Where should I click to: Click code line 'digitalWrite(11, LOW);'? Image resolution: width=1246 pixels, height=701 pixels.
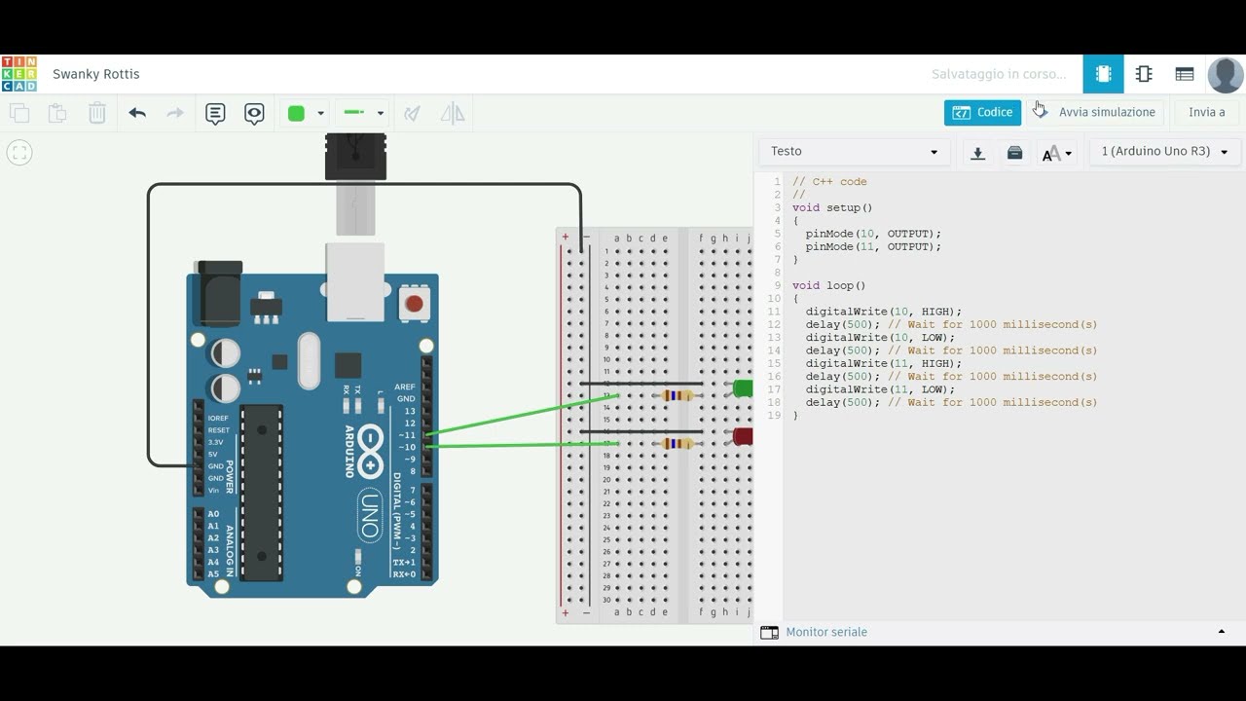[x=880, y=389]
